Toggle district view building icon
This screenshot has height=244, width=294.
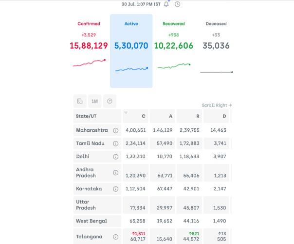[80, 101]
